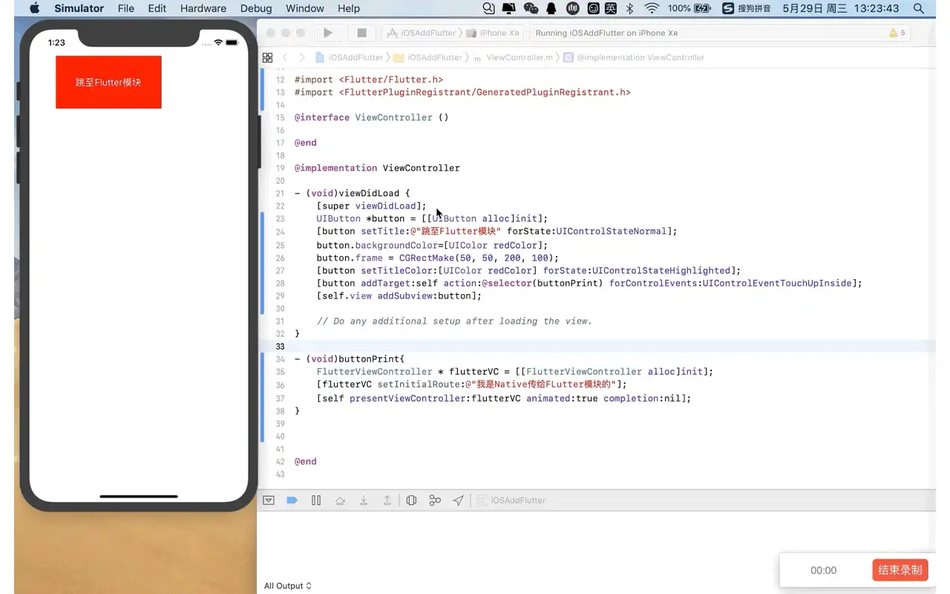The width and height of the screenshot is (950, 594).
Task: Open the Debug Memory Graph icon
Action: point(435,500)
